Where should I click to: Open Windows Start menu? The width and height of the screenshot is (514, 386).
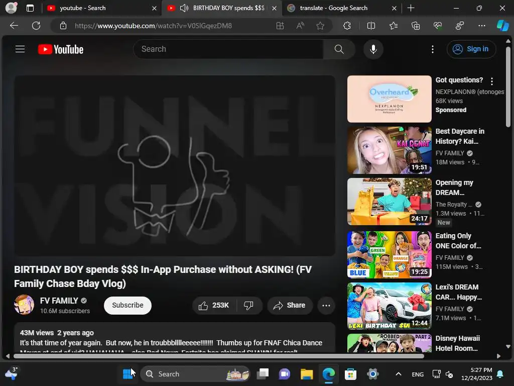click(x=127, y=374)
